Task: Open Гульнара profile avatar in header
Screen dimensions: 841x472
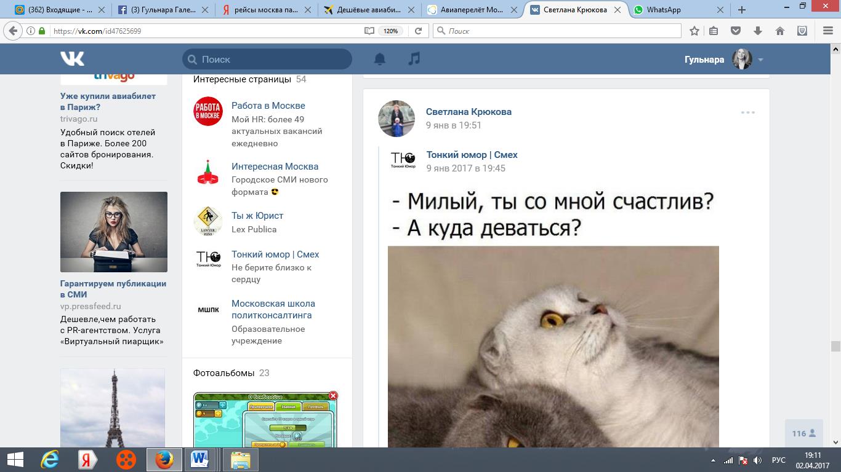Action: point(742,59)
